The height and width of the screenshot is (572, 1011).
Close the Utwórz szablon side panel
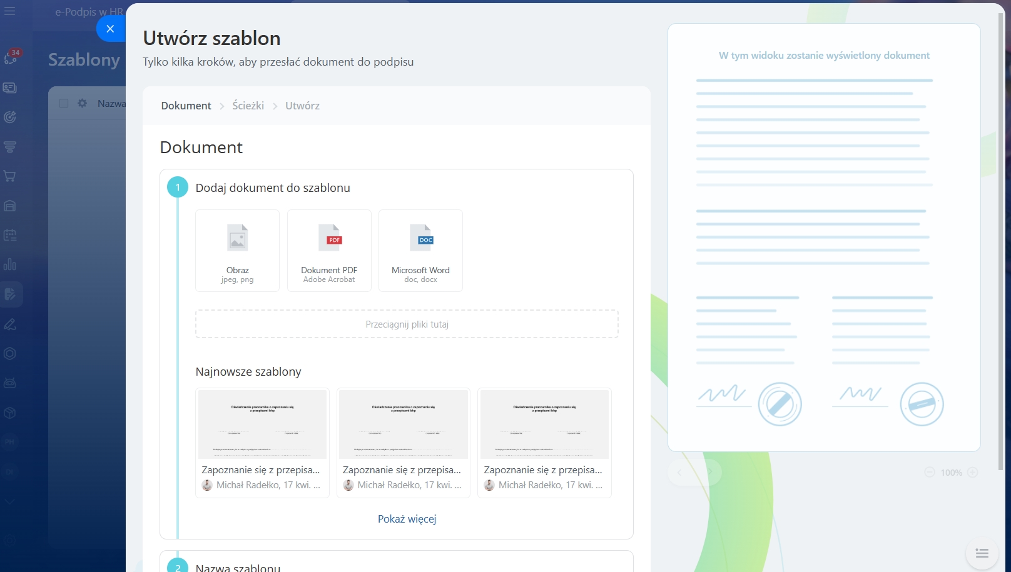[110, 29]
